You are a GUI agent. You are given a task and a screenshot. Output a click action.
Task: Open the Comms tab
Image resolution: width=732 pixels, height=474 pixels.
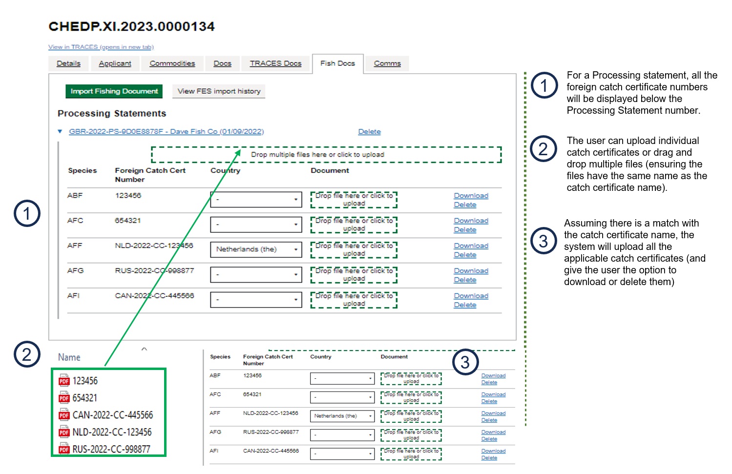click(x=387, y=63)
